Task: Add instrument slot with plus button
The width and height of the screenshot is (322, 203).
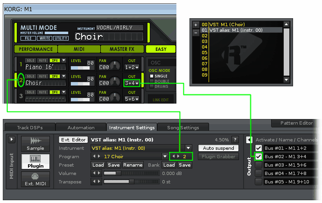Action: pyautogui.click(x=196, y=25)
